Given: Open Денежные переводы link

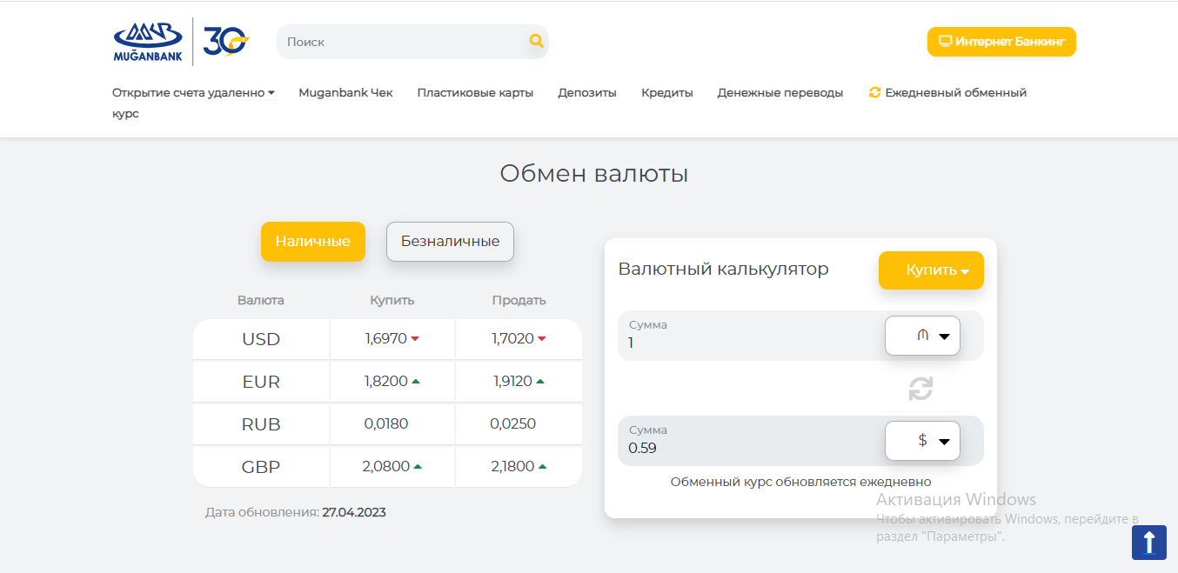Looking at the screenshot, I should 780,93.
